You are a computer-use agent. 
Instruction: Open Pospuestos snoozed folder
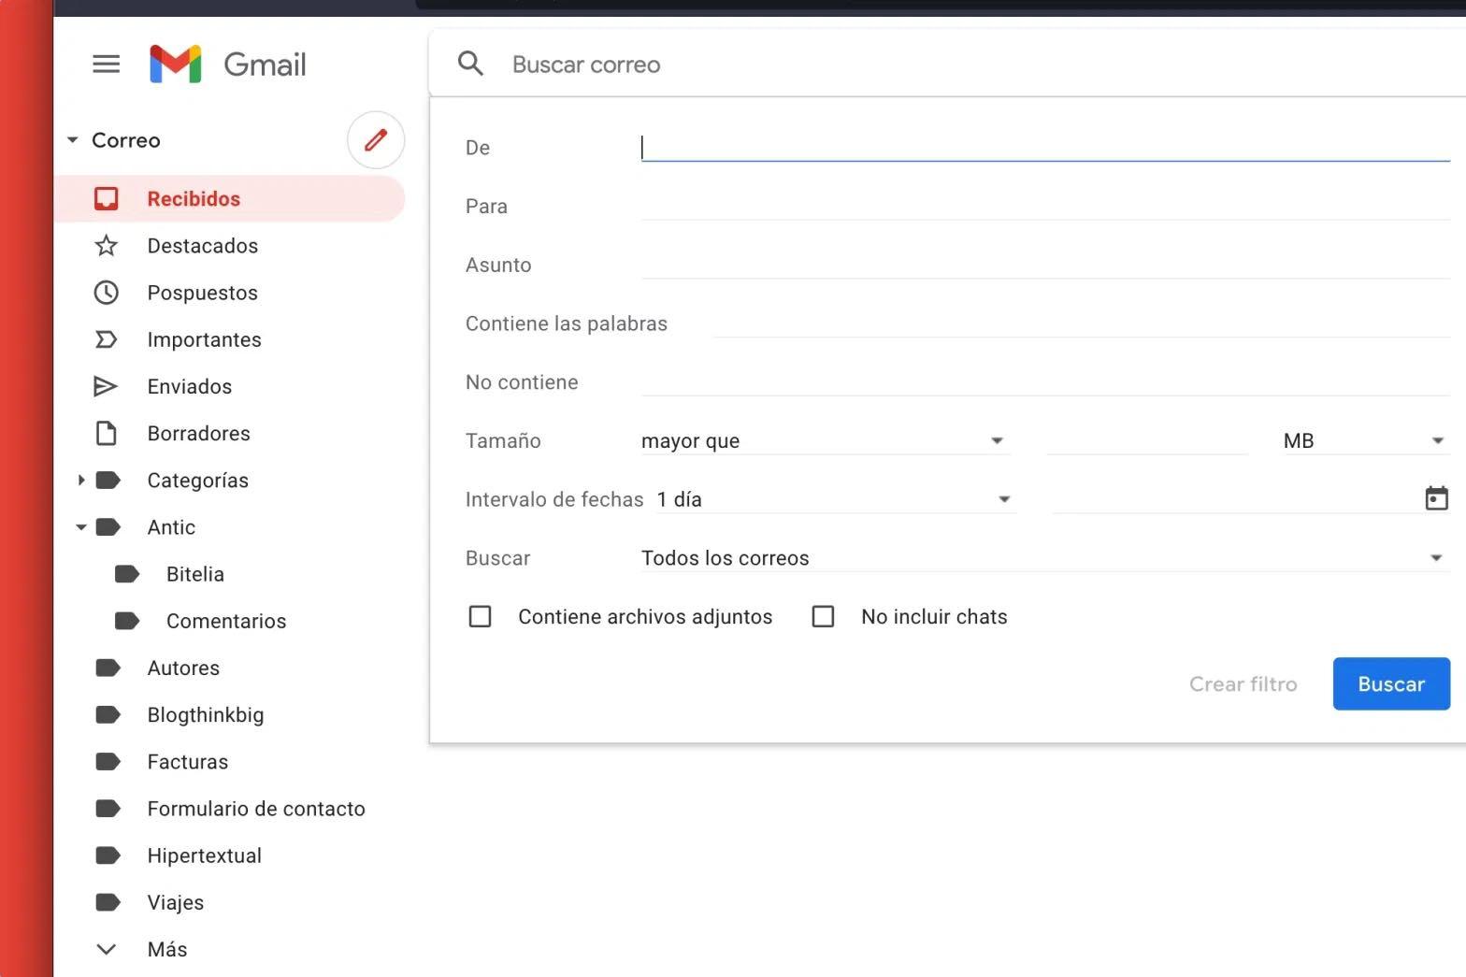[x=202, y=293]
